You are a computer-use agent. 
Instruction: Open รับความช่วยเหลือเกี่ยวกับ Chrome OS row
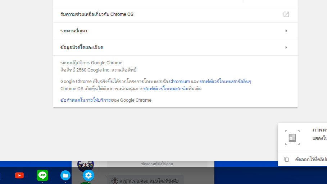[x=176, y=14]
